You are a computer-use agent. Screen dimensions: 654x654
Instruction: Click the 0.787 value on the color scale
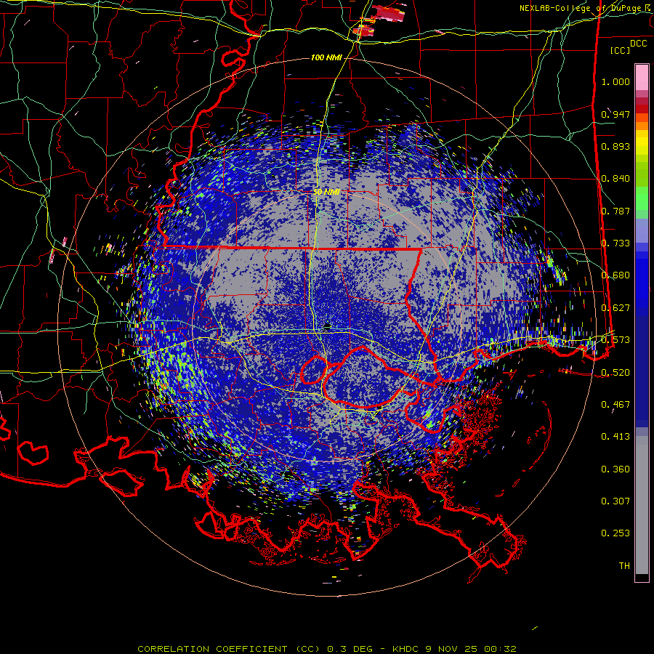[x=615, y=211]
